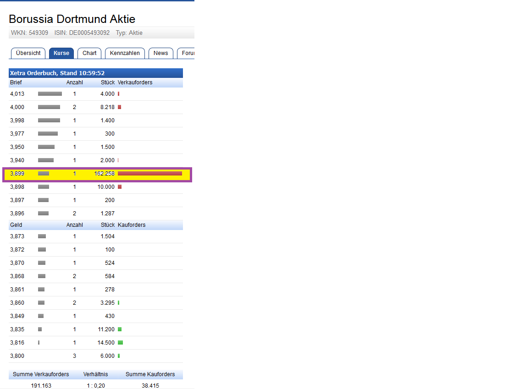The width and height of the screenshot is (509, 389).
Task: Select the bid price 3,800
Action: tap(17, 356)
